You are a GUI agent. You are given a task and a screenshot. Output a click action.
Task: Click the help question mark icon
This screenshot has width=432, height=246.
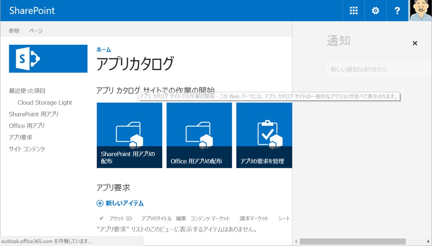click(397, 10)
